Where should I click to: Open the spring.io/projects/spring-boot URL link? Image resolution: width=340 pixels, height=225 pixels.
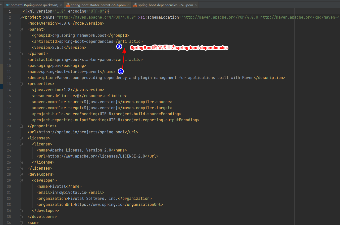coord(82,132)
